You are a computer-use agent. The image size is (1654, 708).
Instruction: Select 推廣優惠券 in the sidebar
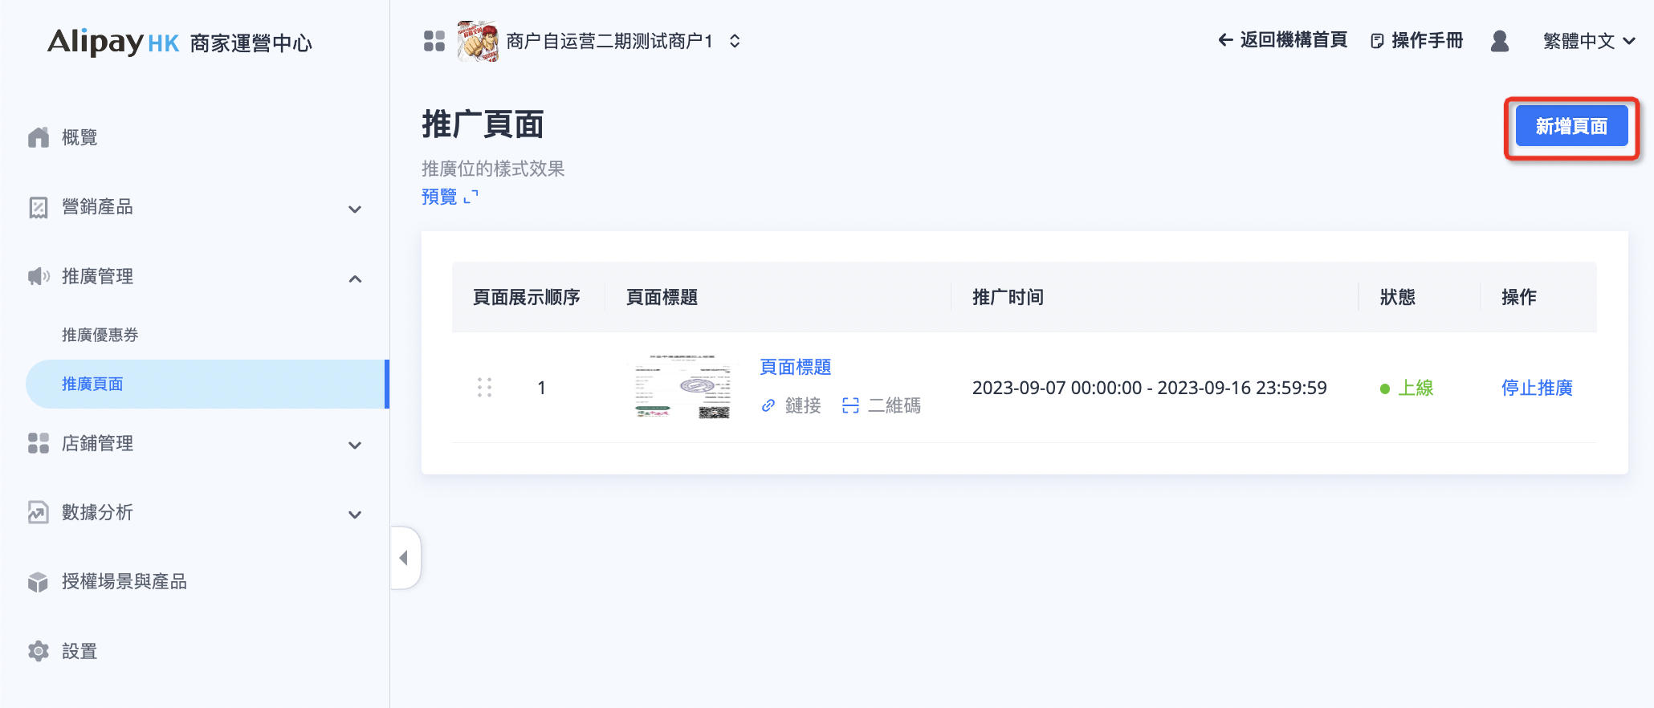(100, 335)
